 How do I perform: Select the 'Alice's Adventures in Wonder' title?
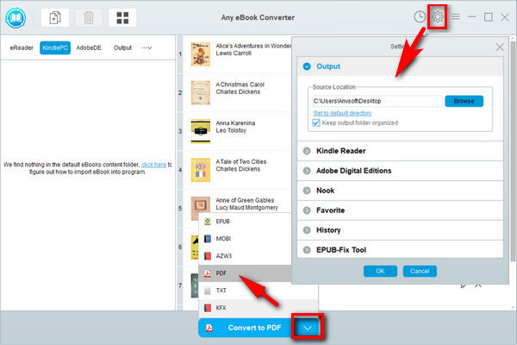pyautogui.click(x=253, y=46)
